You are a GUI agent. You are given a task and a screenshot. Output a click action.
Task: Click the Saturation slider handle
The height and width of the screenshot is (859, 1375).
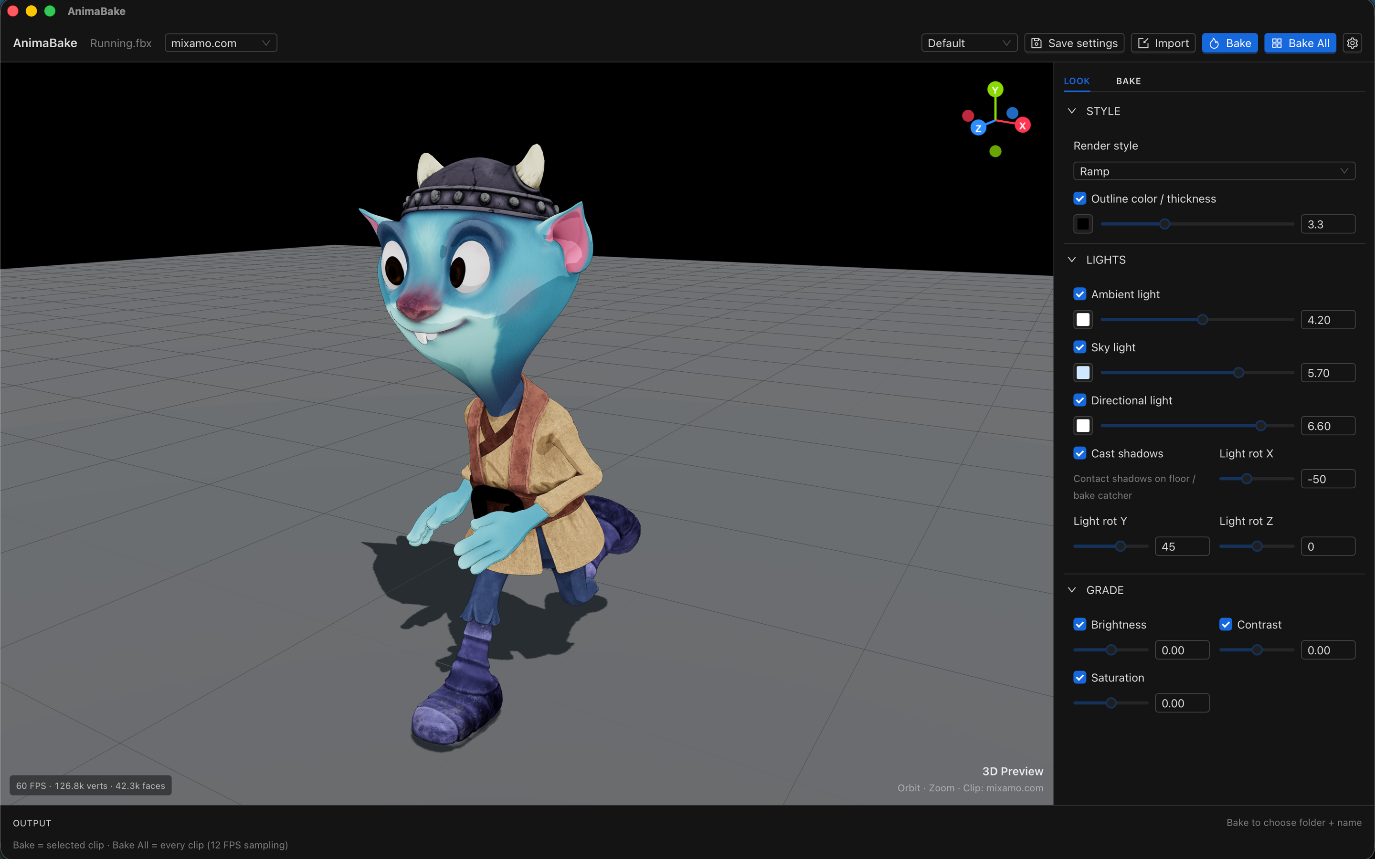tap(1111, 703)
